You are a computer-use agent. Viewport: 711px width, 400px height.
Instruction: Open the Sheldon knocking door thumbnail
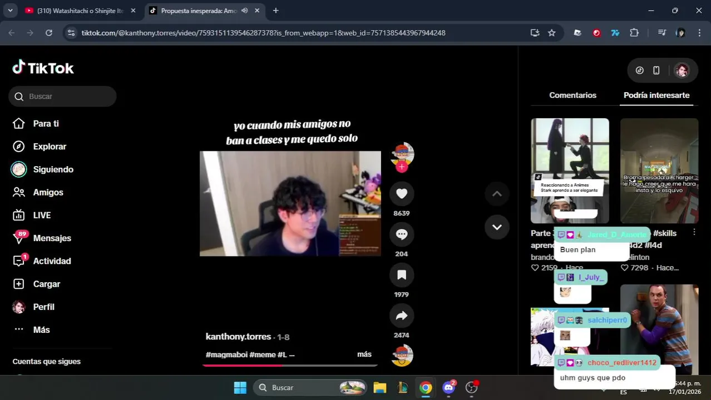[659, 329]
